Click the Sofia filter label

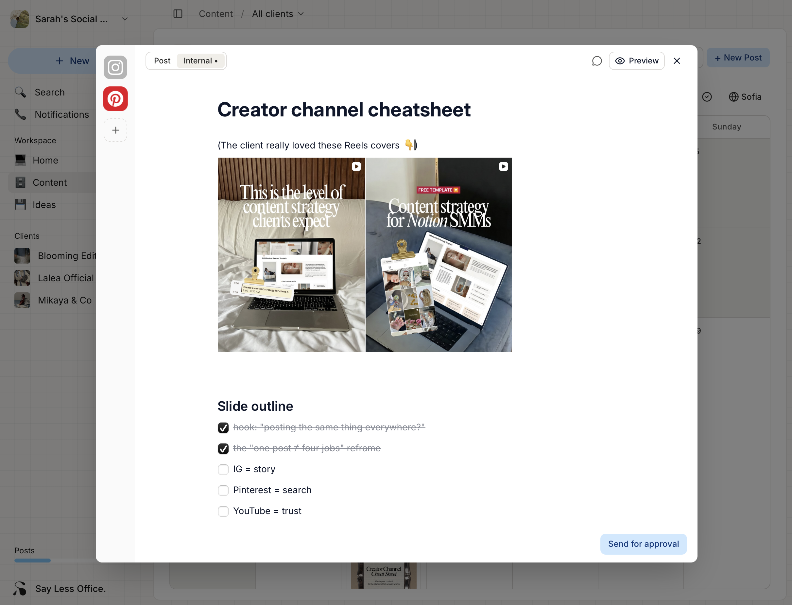(x=751, y=97)
